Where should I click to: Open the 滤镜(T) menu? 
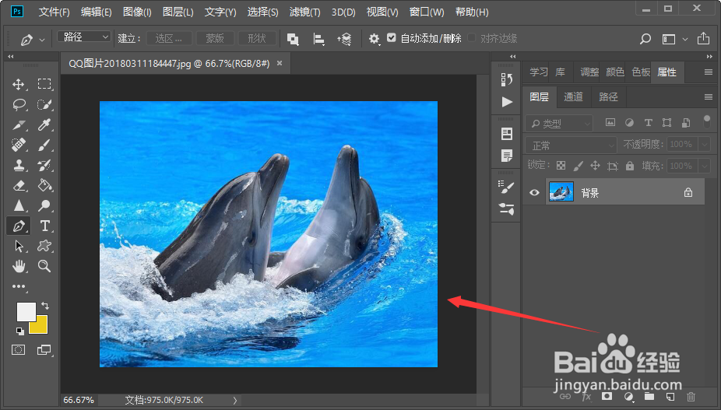(x=304, y=12)
